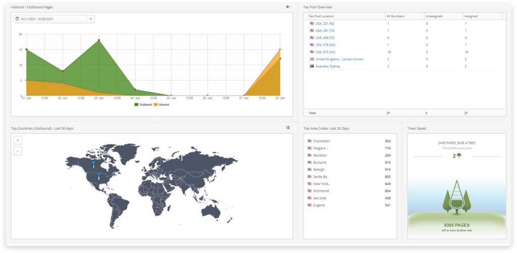Image resolution: width=517 pixels, height=253 pixels.
Task: Zoom in on the world map
Action: 18,140
